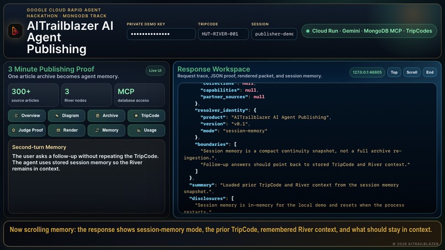Click the "partner_sources": null line
This screenshot has height=250, width=445.
click(x=232, y=97)
